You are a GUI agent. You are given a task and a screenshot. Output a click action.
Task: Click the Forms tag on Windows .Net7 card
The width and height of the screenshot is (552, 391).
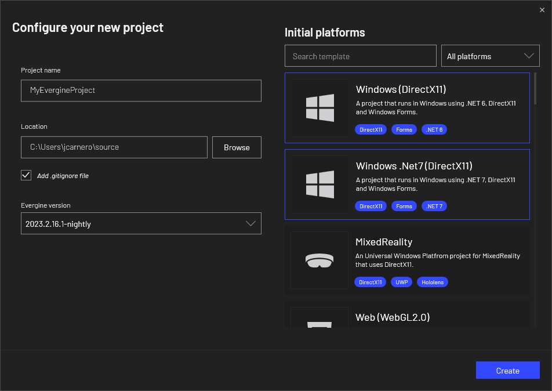pyautogui.click(x=404, y=206)
